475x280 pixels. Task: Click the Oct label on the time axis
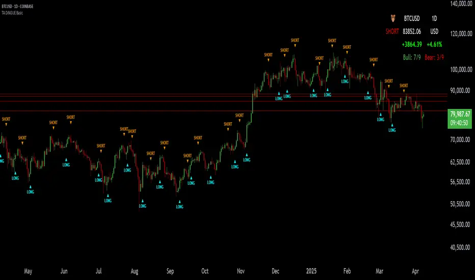(x=205, y=271)
